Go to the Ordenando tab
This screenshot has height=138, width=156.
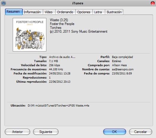click(65, 12)
